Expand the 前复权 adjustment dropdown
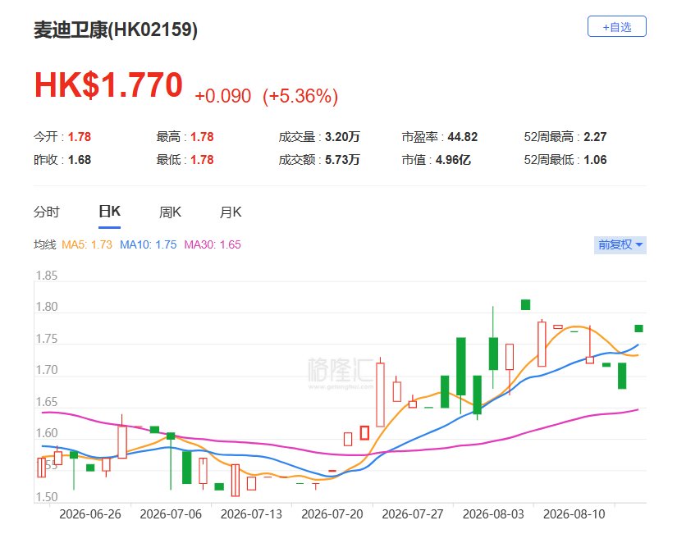This screenshot has width=677, height=534. (x=620, y=244)
